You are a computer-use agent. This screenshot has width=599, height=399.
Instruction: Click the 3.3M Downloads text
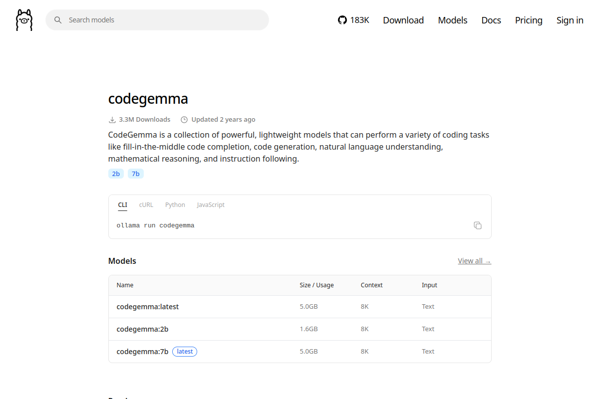(x=145, y=120)
